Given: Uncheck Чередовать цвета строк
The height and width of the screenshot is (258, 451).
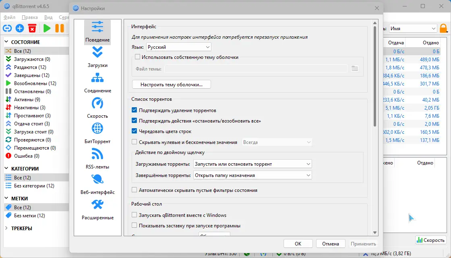Looking at the screenshot, I should tap(134, 131).
